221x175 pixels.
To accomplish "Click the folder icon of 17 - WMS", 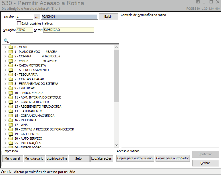I will [11, 124].
